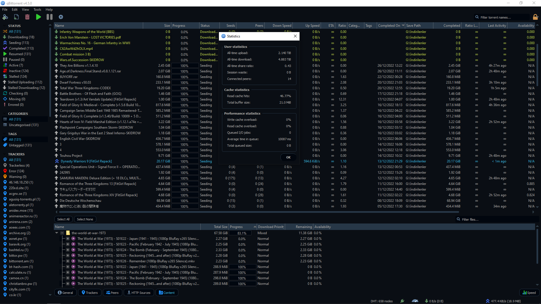This screenshot has height=304, width=541.
Task: Select the Errored (0) status filter
Action: coord(16,105)
